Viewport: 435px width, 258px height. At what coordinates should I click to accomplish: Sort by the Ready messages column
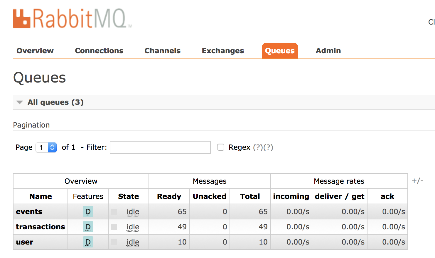pos(169,196)
